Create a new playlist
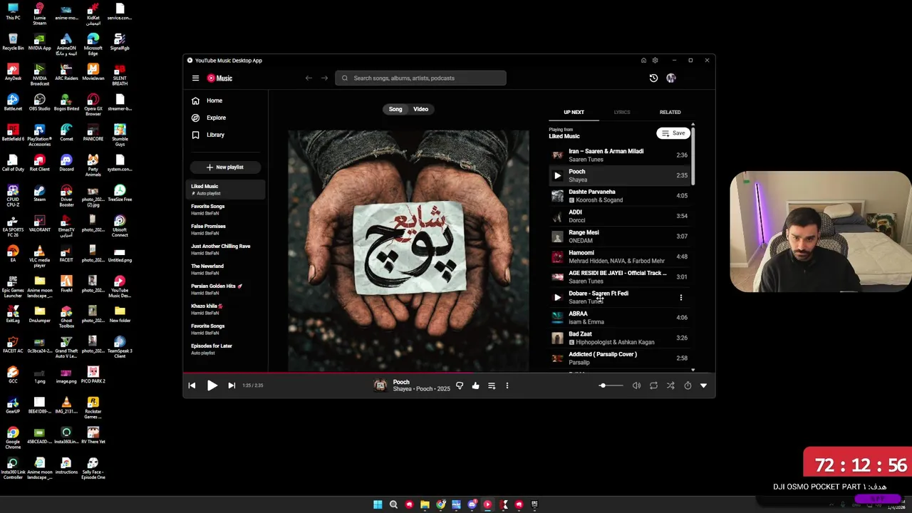The image size is (912, 513). click(x=225, y=167)
